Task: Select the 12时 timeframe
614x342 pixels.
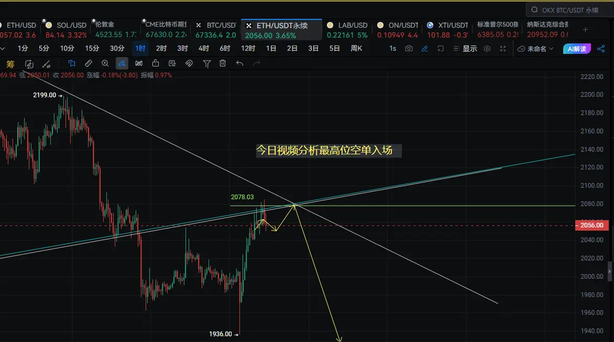Action: (x=248, y=49)
